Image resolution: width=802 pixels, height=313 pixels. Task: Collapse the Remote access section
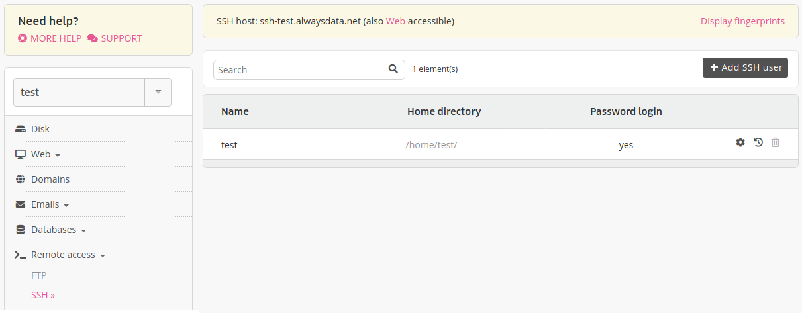coord(103,256)
